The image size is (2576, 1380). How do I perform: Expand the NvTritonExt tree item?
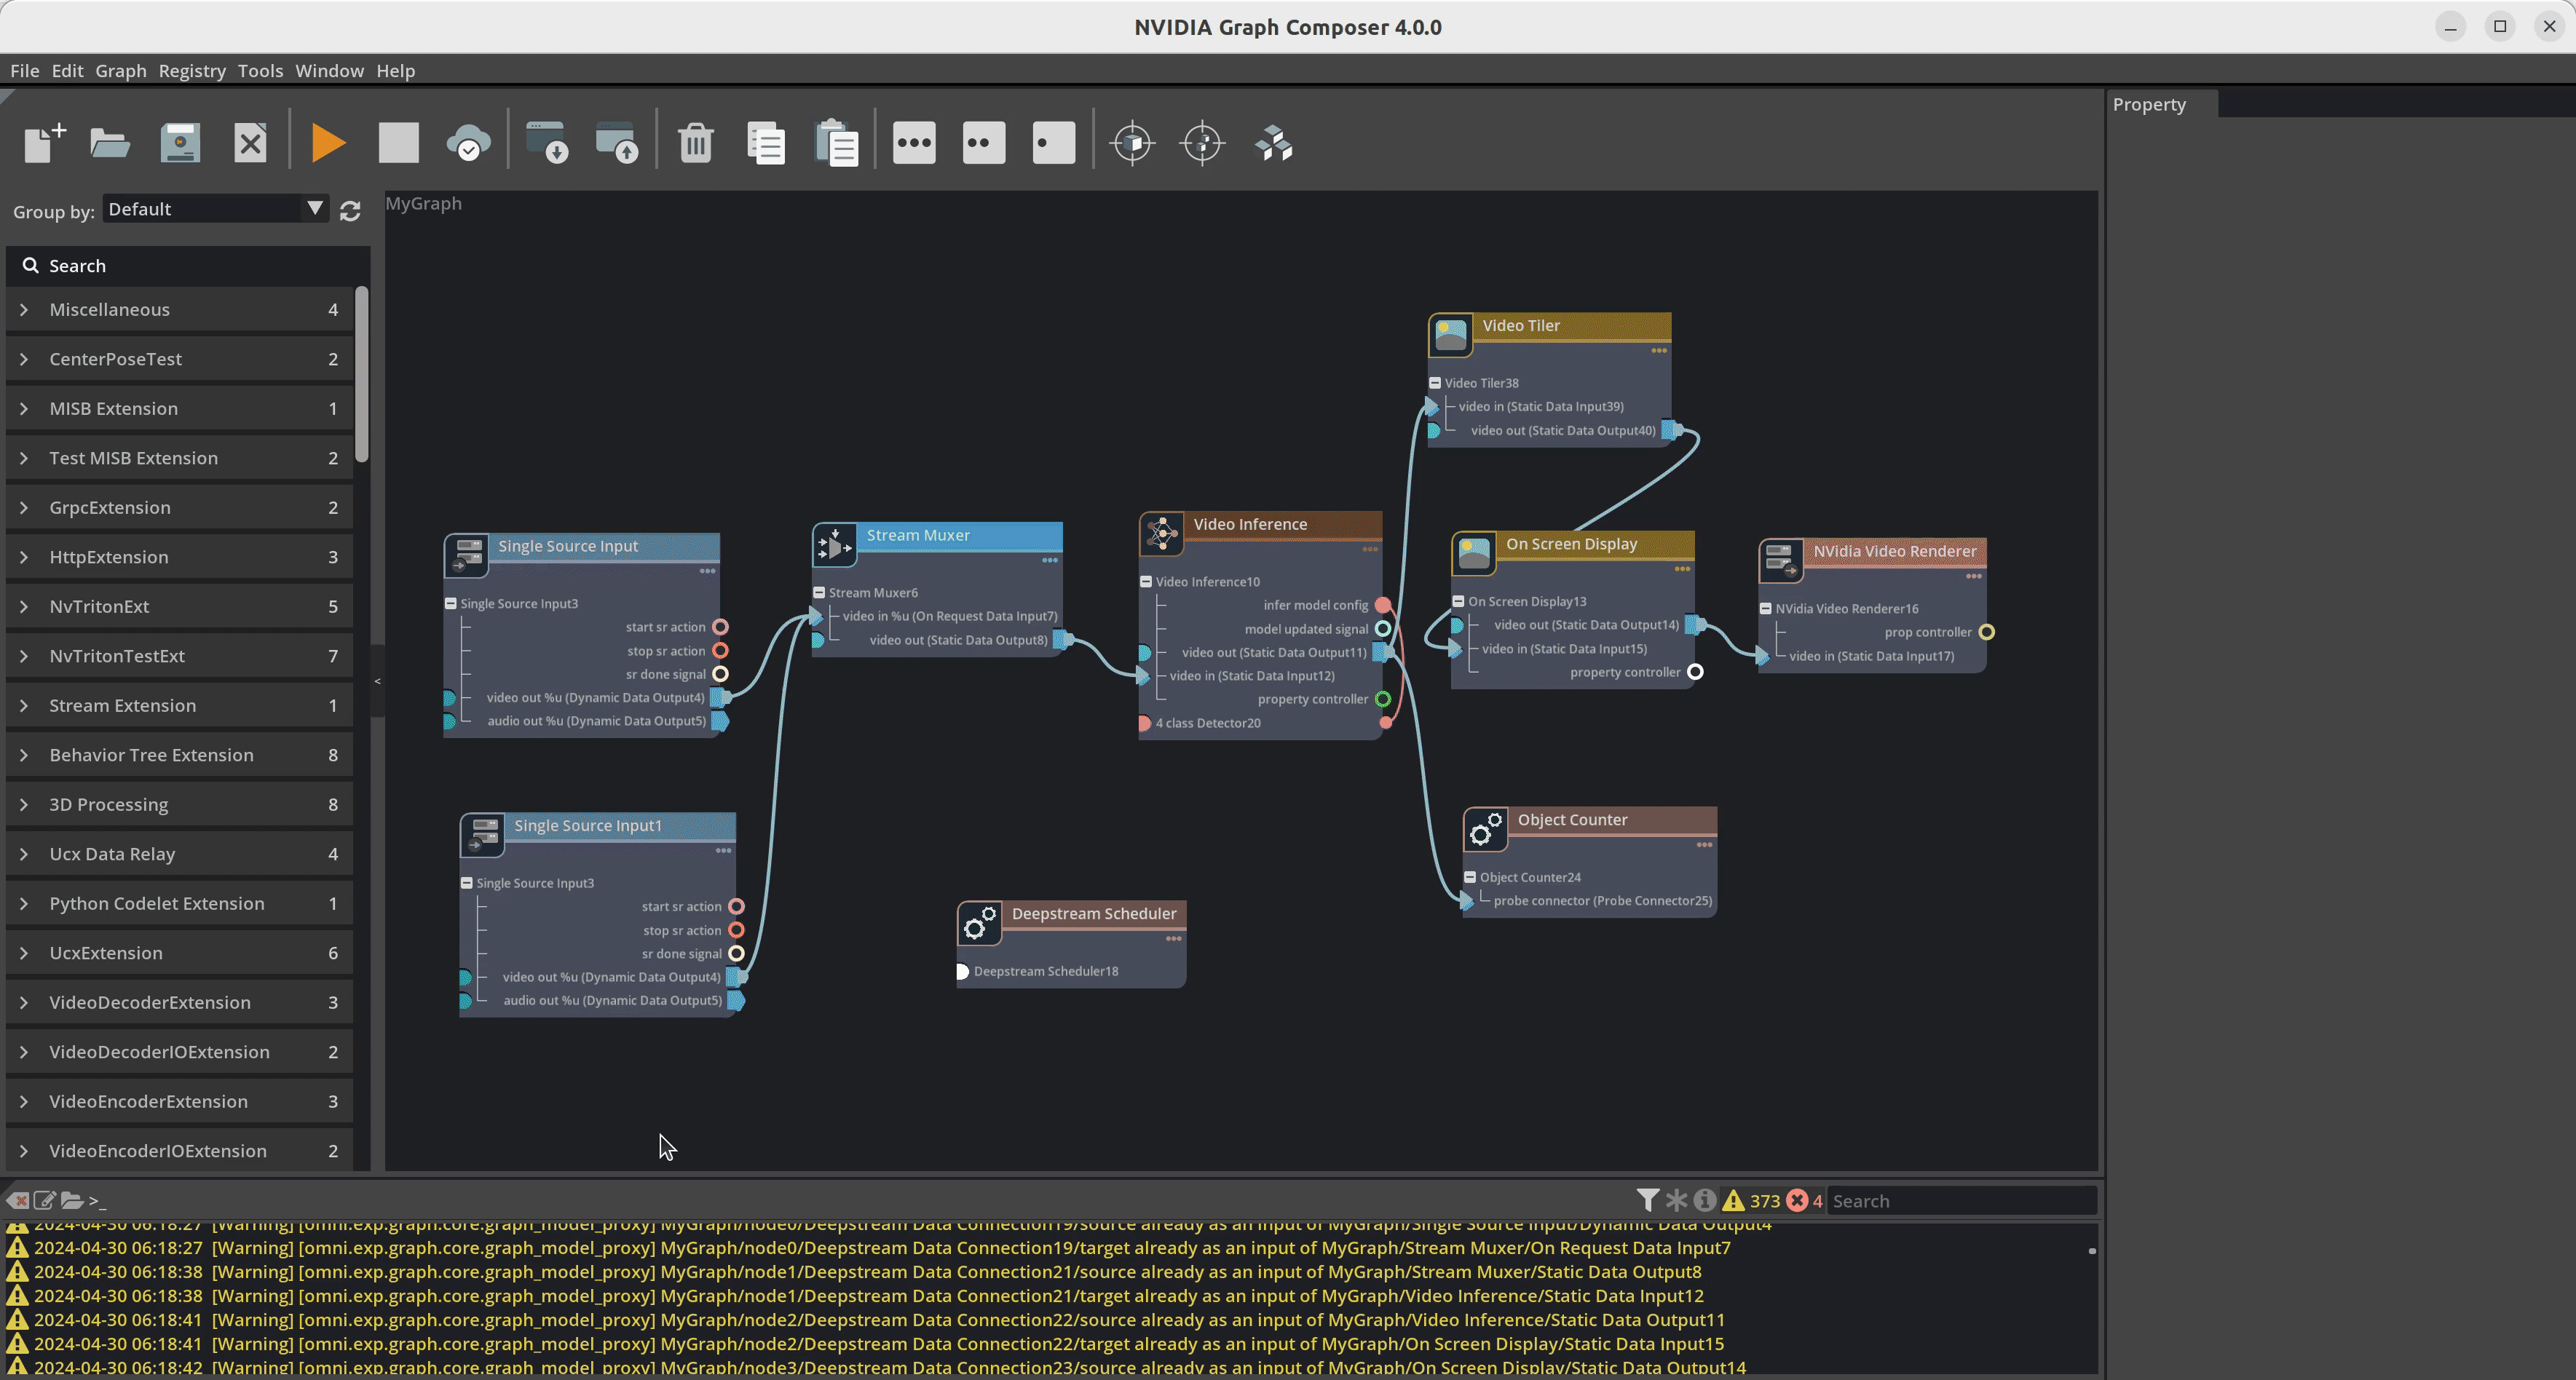(x=24, y=606)
